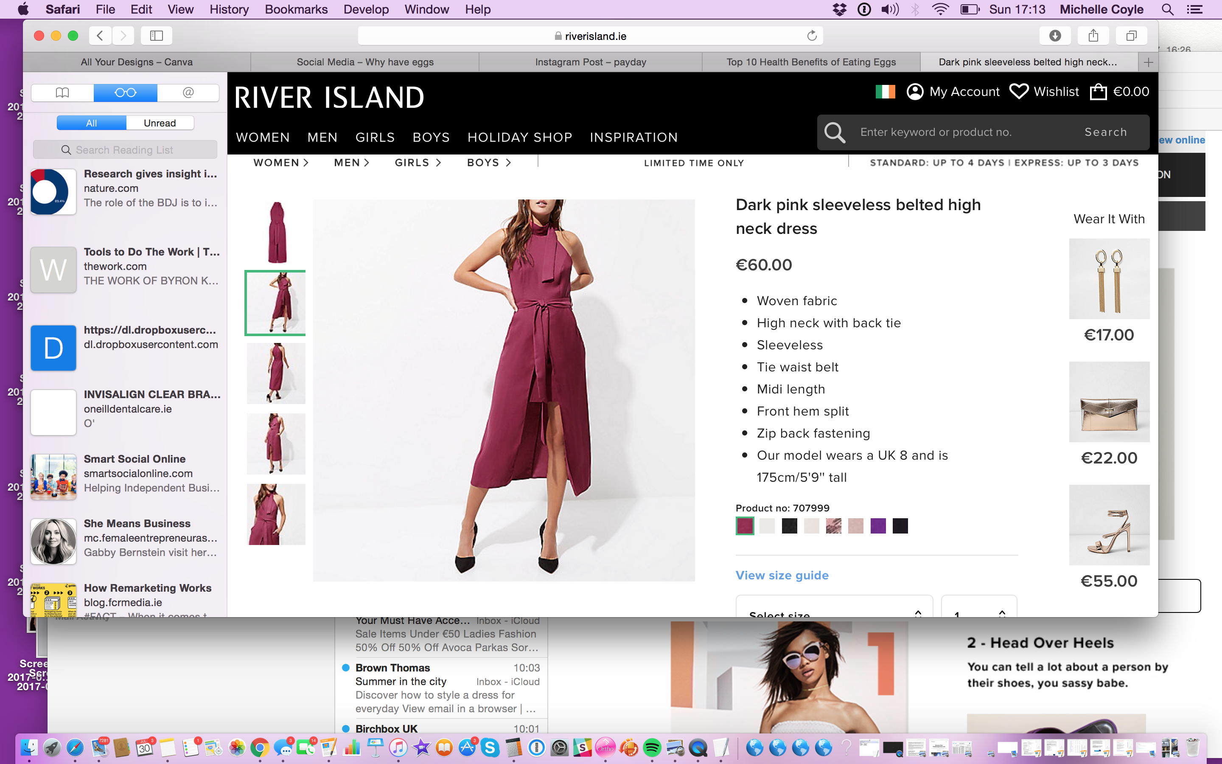Go forward with Safari's forward arrow
The width and height of the screenshot is (1222, 764).
(x=123, y=35)
